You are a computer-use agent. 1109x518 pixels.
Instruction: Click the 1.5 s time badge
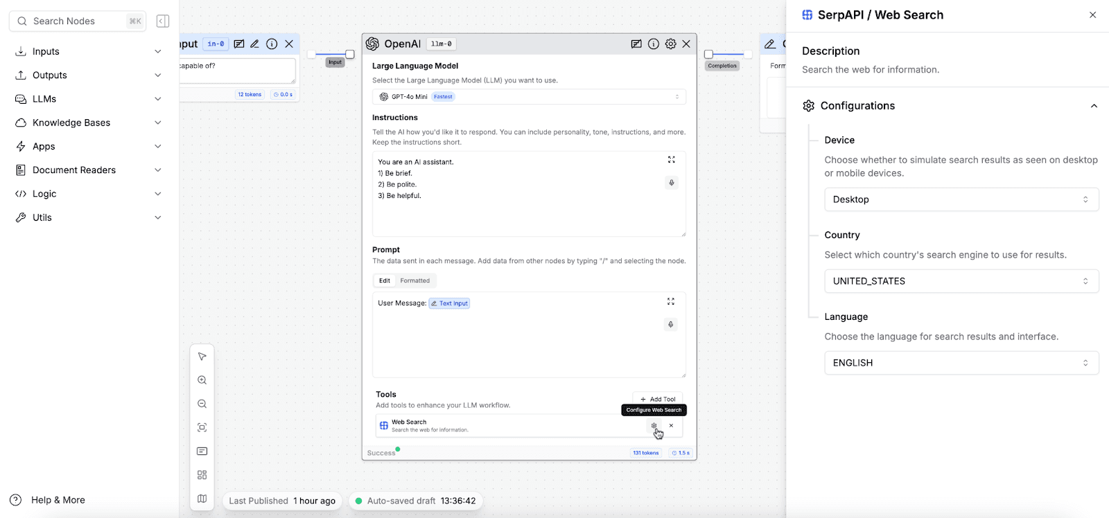tap(681, 453)
